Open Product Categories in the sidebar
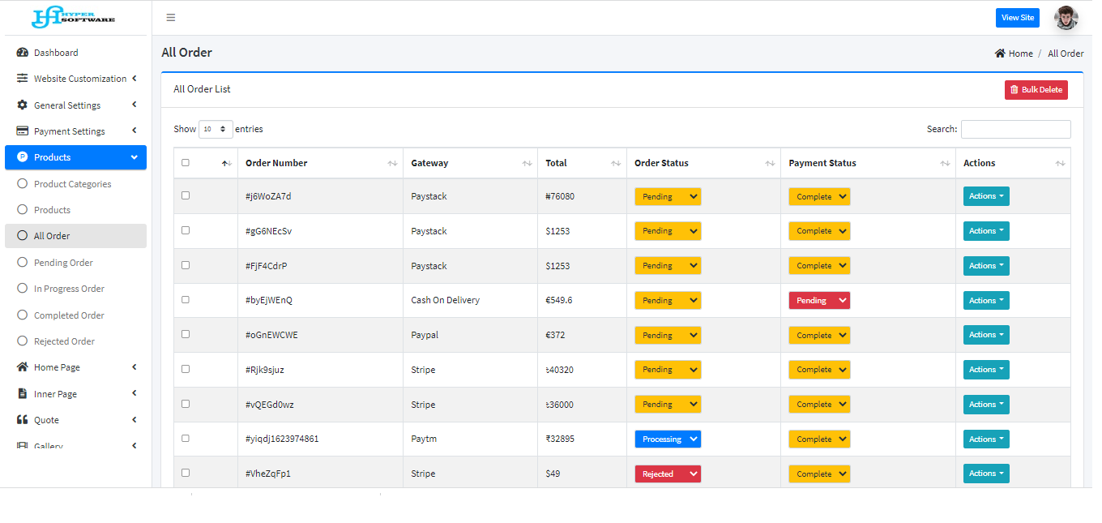Screen dimensions: 1102x523 [x=72, y=184]
